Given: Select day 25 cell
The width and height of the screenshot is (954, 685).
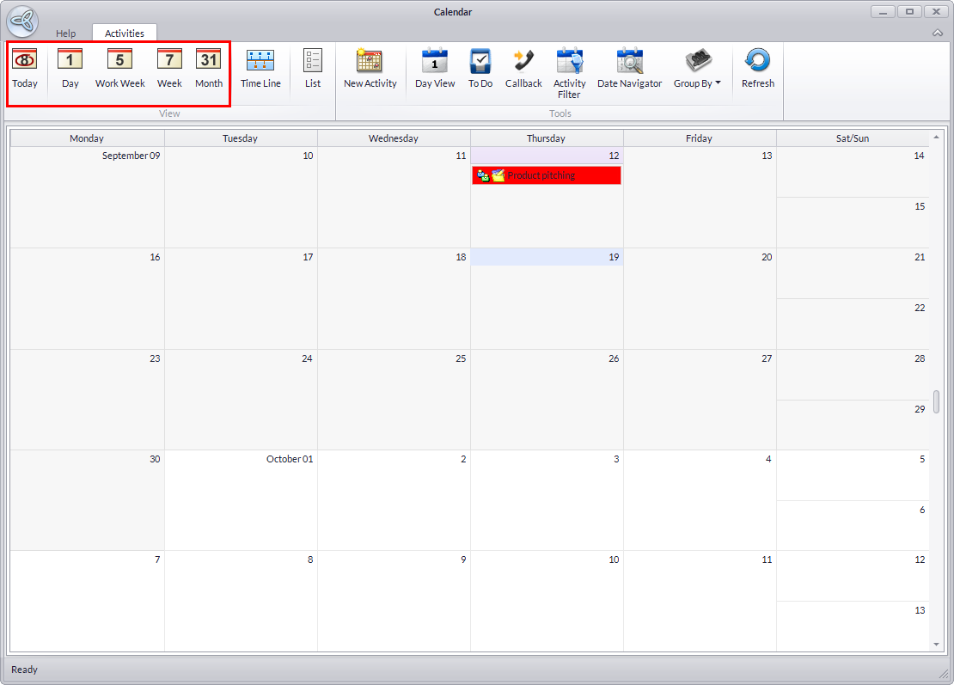Looking at the screenshot, I should click(394, 400).
